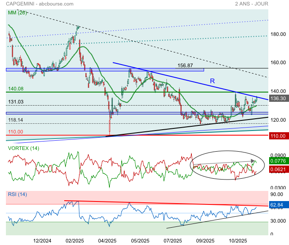Click the 180.00 axis value

point(278,34)
